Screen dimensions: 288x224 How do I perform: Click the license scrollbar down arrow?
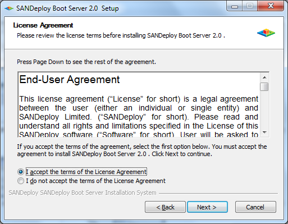pyautogui.click(x=264, y=132)
